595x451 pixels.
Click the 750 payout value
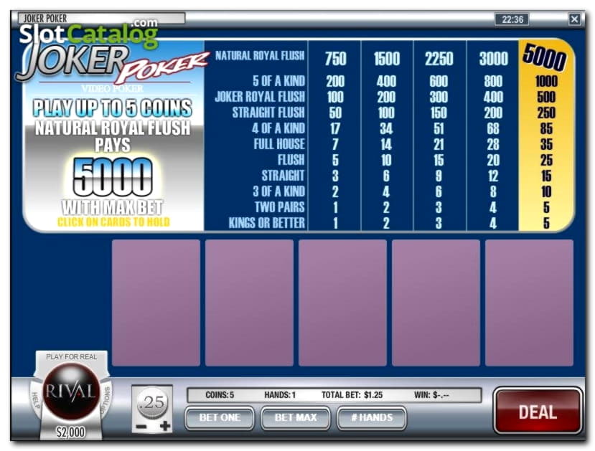click(335, 59)
